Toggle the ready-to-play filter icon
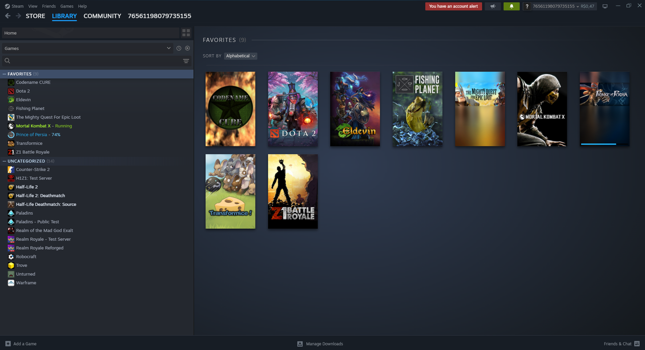This screenshot has height=350, width=645. (x=187, y=48)
